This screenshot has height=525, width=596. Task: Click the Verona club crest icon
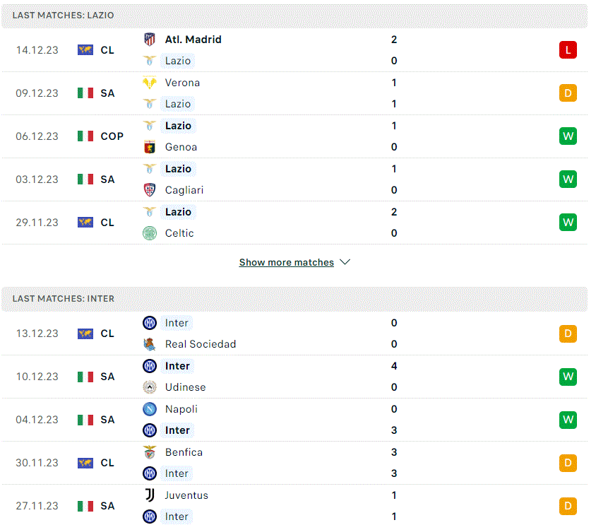click(x=150, y=83)
